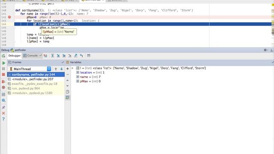Click the Rerun petfinder debug icon

[x=3, y=56]
